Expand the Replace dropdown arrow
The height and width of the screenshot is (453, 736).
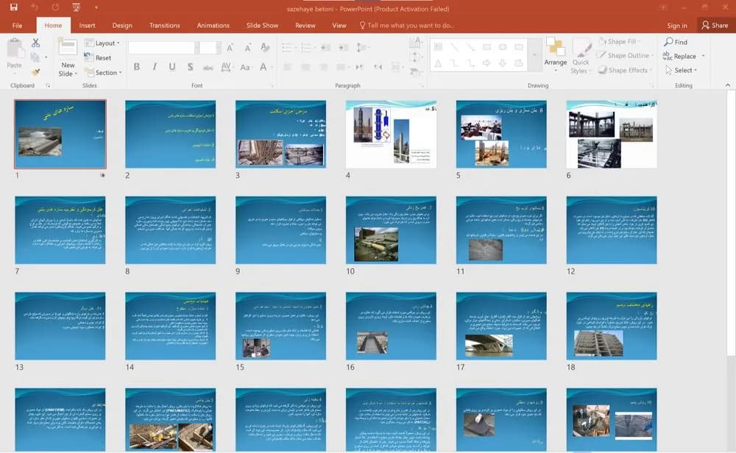click(x=703, y=57)
